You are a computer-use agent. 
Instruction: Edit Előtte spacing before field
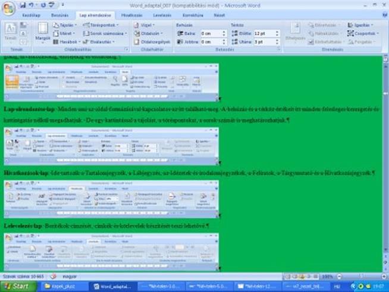tap(263, 33)
